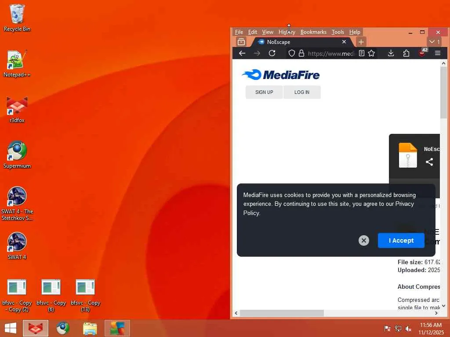Close the NoEscape tab

[344, 42]
